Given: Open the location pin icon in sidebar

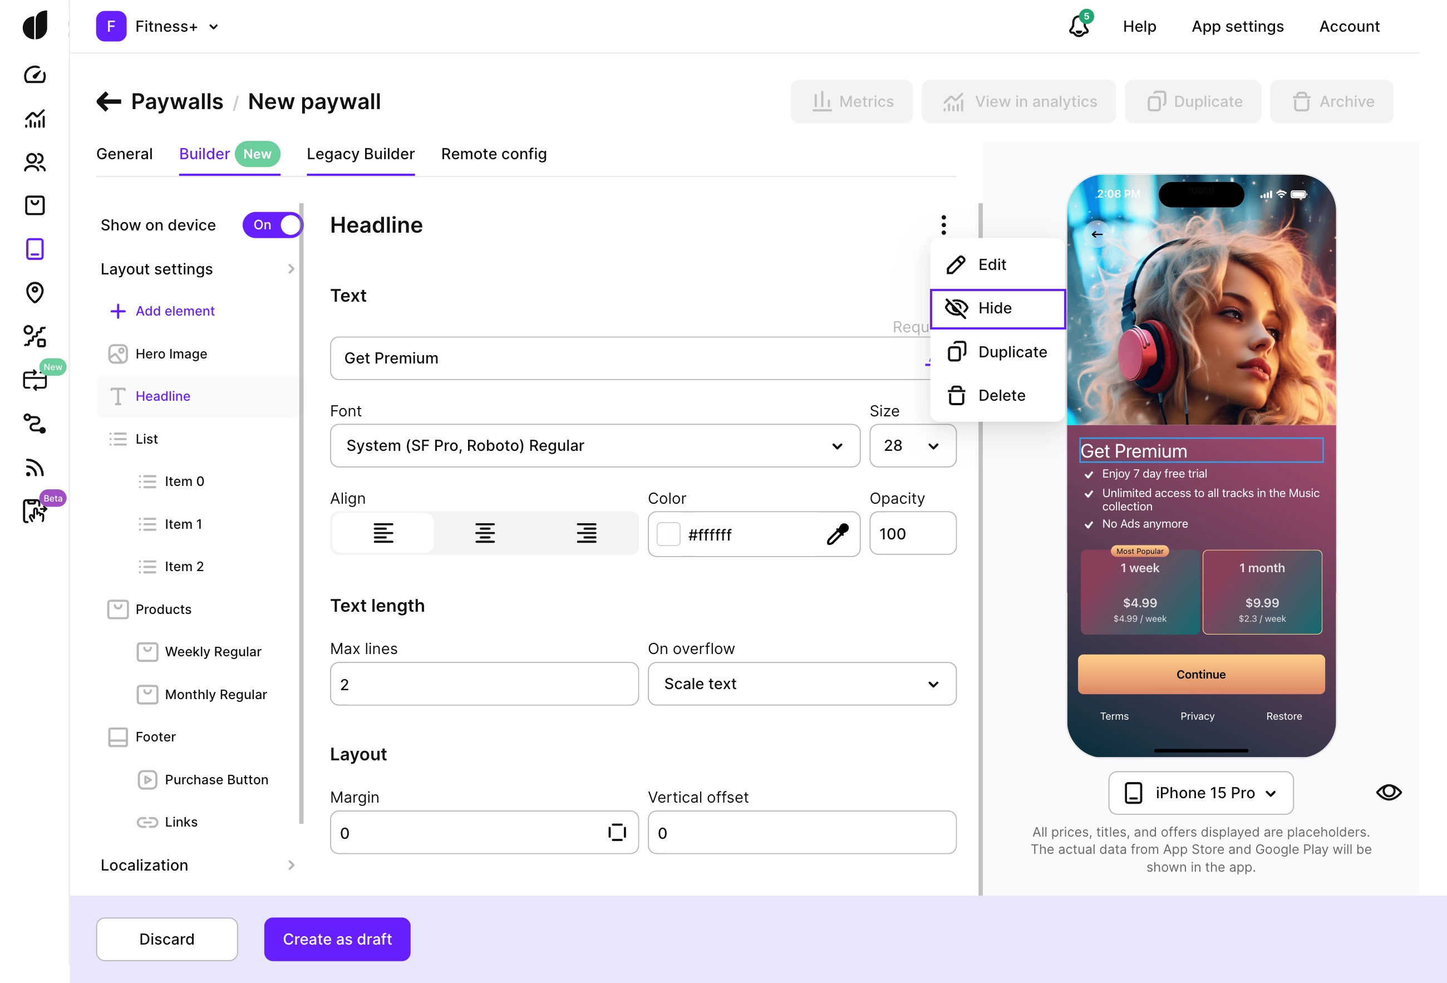Looking at the screenshot, I should 35,293.
